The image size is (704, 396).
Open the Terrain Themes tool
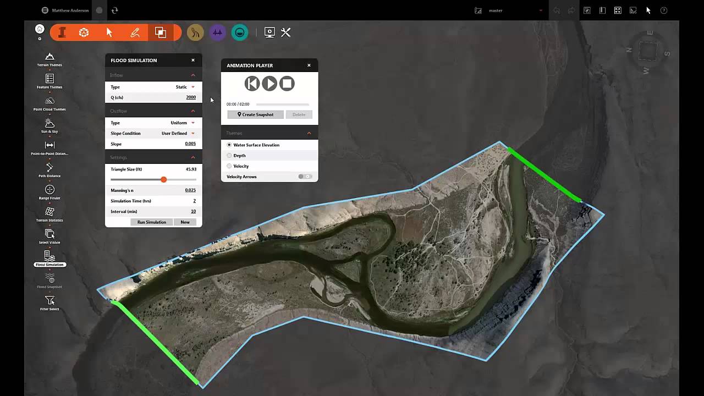tap(50, 59)
